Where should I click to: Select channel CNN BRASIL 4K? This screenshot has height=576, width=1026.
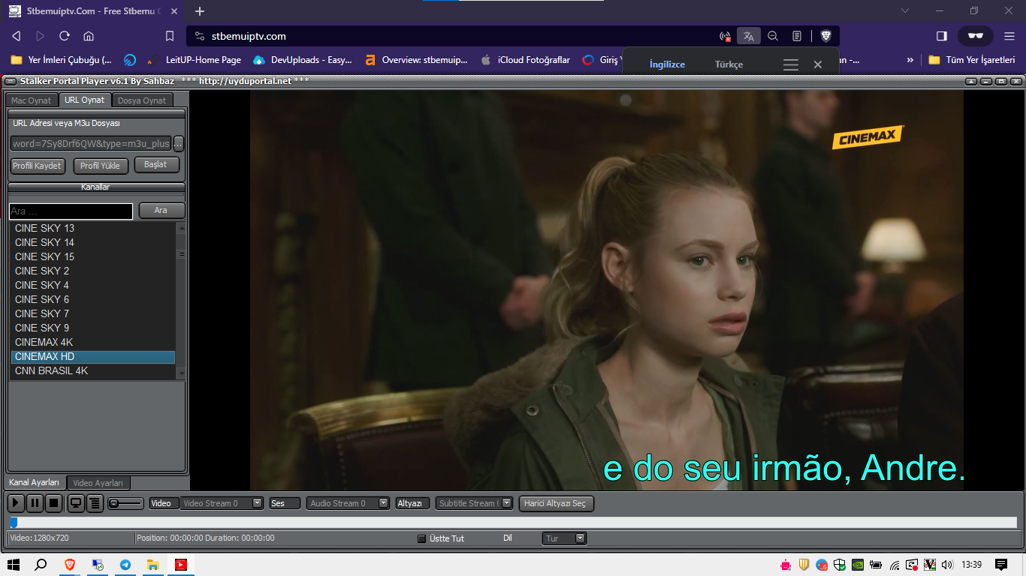coord(93,370)
